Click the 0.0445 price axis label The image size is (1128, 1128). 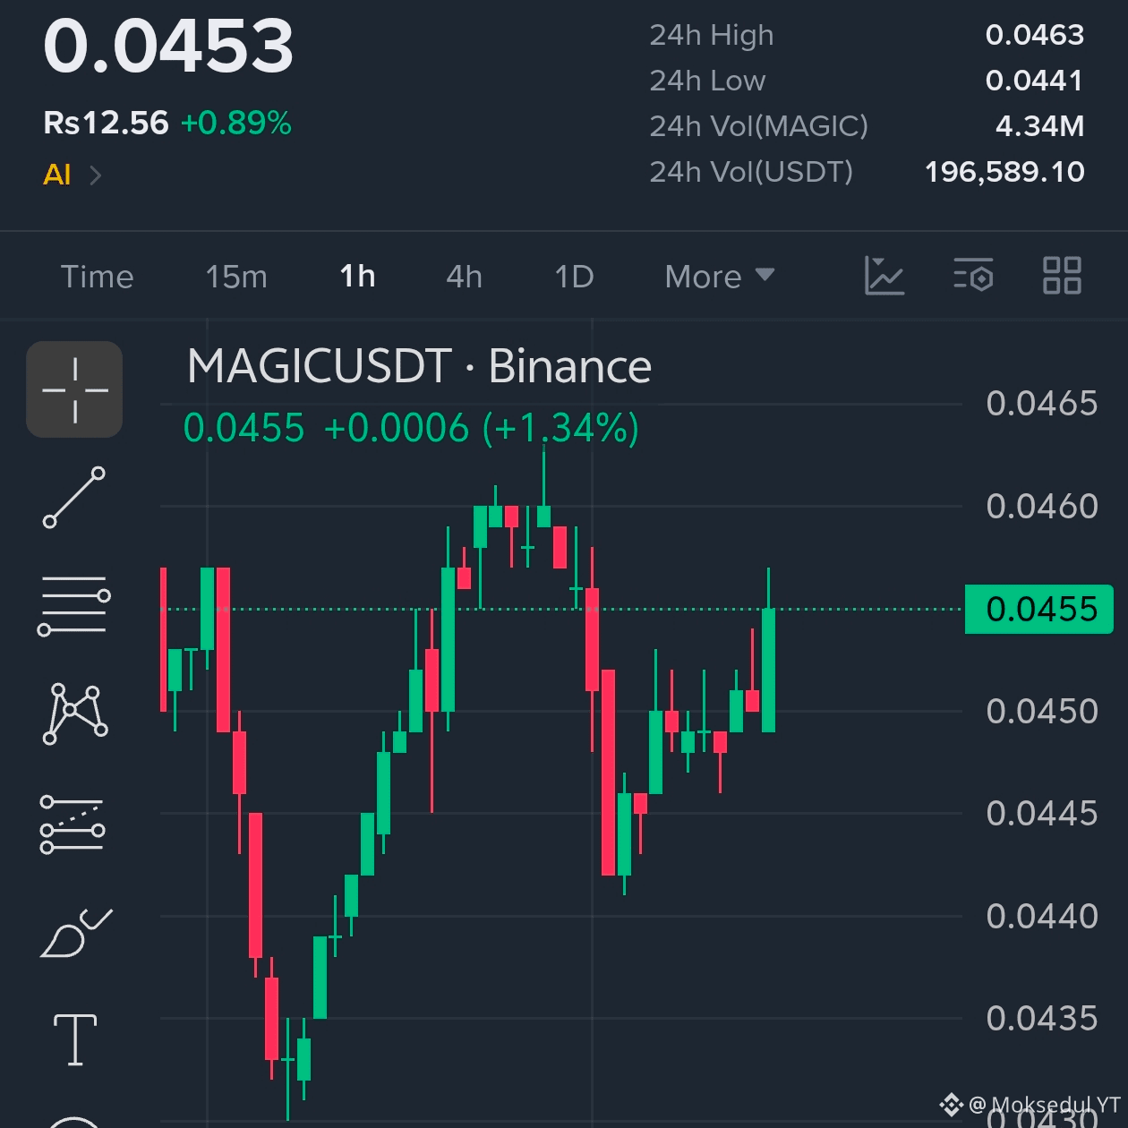pyautogui.click(x=1042, y=814)
